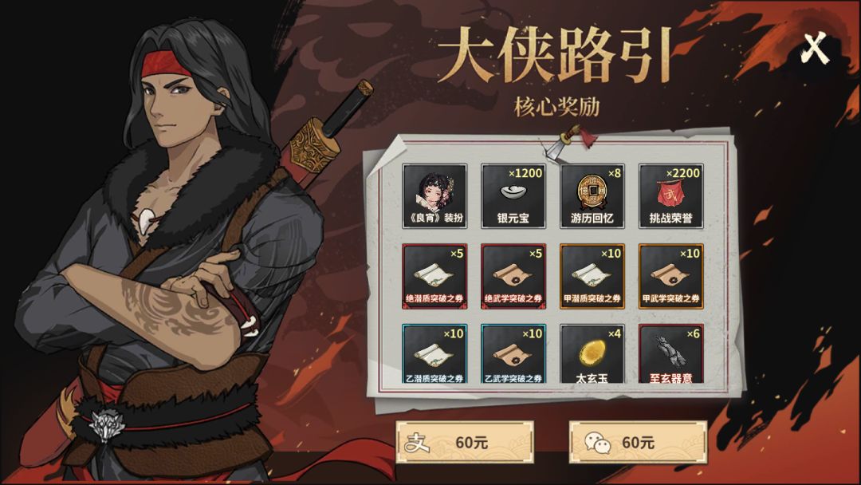View the 太玄玉 x4 golden gem
Screen dimensions: 861x485
(x=592, y=353)
